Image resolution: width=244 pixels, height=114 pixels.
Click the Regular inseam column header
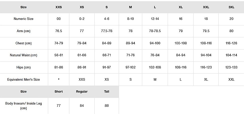[x=82, y=92]
